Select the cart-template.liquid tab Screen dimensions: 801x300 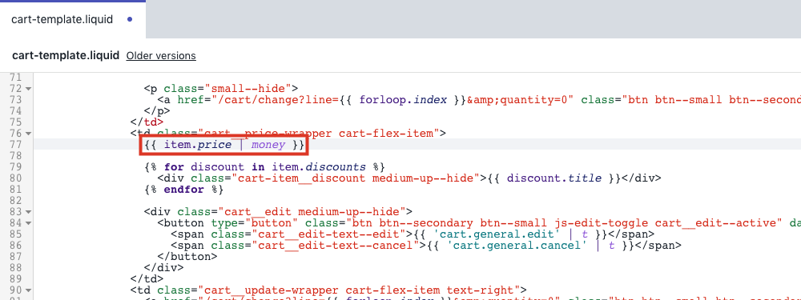pos(73,20)
